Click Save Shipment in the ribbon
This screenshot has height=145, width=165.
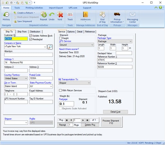pyautogui.click(x=23, y=22)
